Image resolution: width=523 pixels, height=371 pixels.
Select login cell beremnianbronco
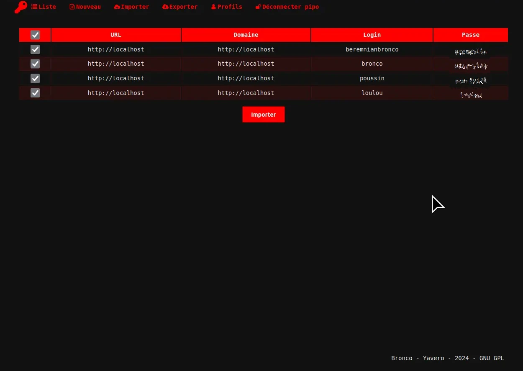click(x=372, y=49)
